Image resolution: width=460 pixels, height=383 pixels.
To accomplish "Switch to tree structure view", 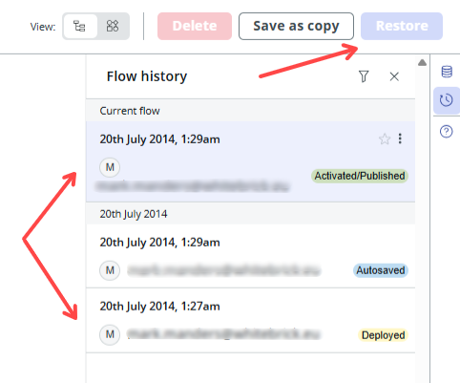I will 80,26.
